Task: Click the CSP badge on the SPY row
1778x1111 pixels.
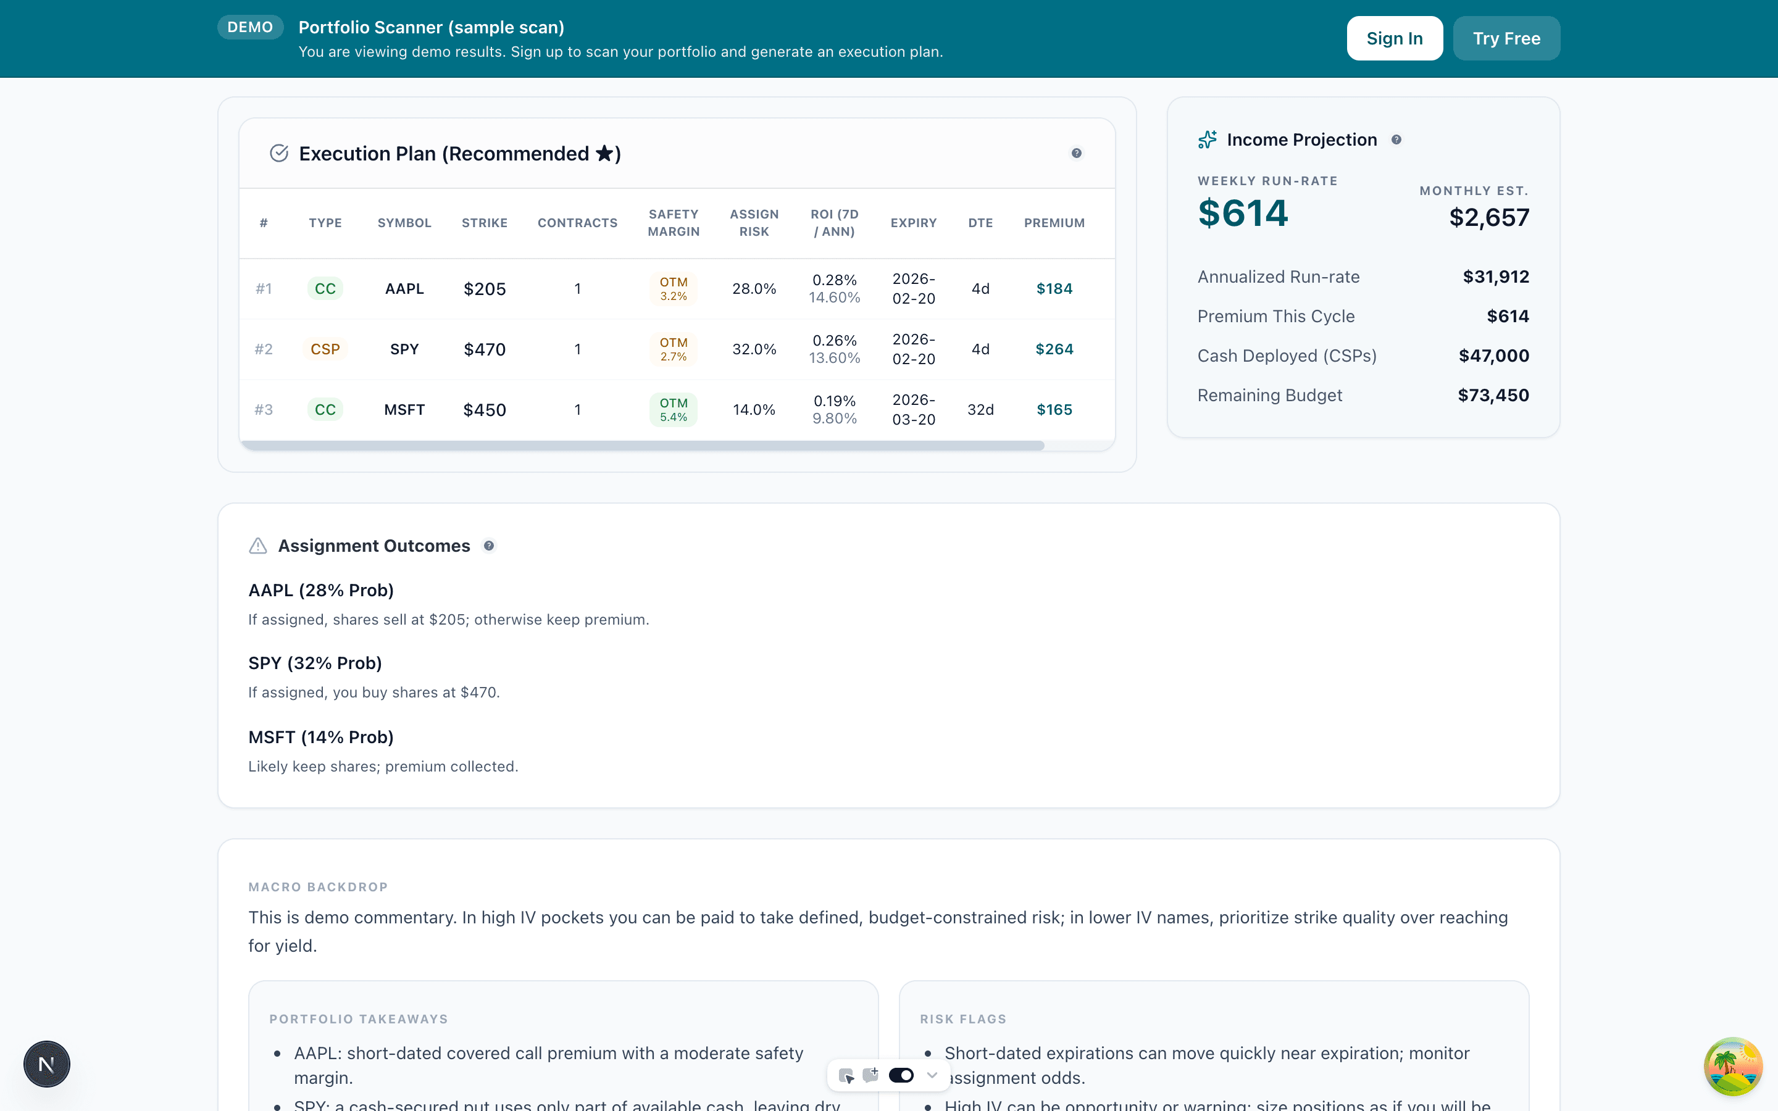Action: 325,348
